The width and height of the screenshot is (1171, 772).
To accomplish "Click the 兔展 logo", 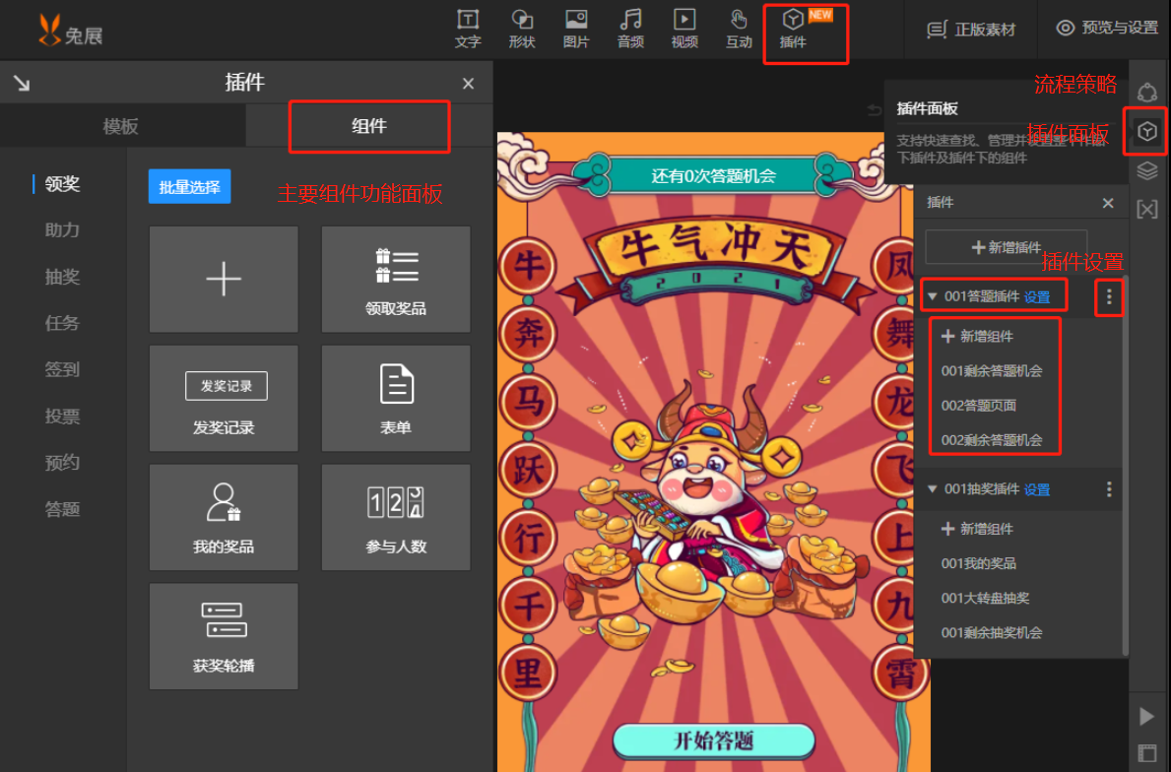I will point(70,32).
